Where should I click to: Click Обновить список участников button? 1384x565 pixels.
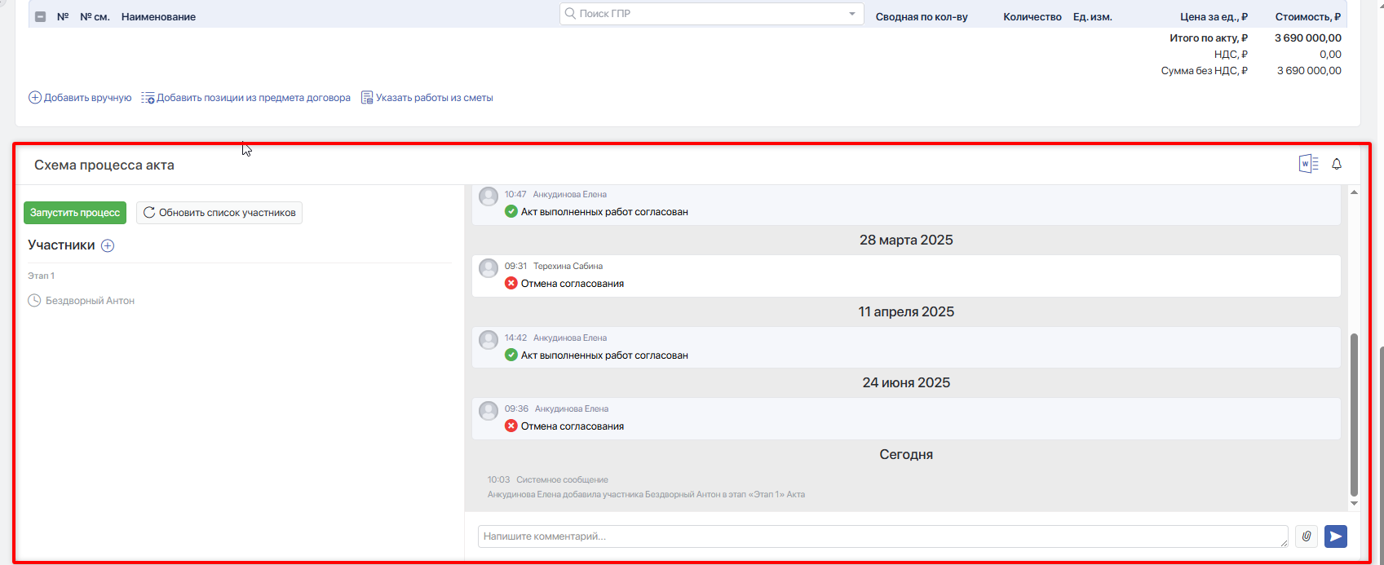tap(219, 213)
